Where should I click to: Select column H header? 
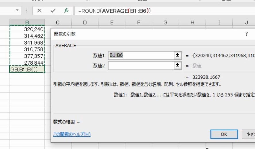(x=192, y=22)
